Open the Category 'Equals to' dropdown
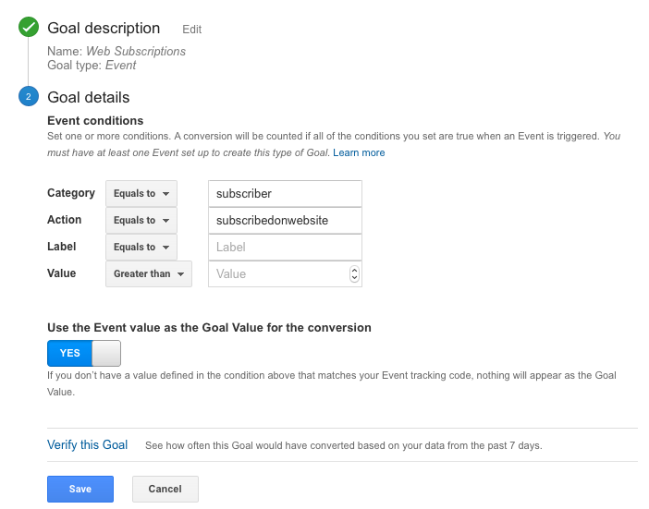 (141, 194)
